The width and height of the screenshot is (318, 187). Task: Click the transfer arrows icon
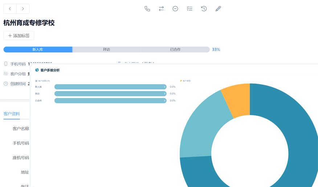coord(161,9)
